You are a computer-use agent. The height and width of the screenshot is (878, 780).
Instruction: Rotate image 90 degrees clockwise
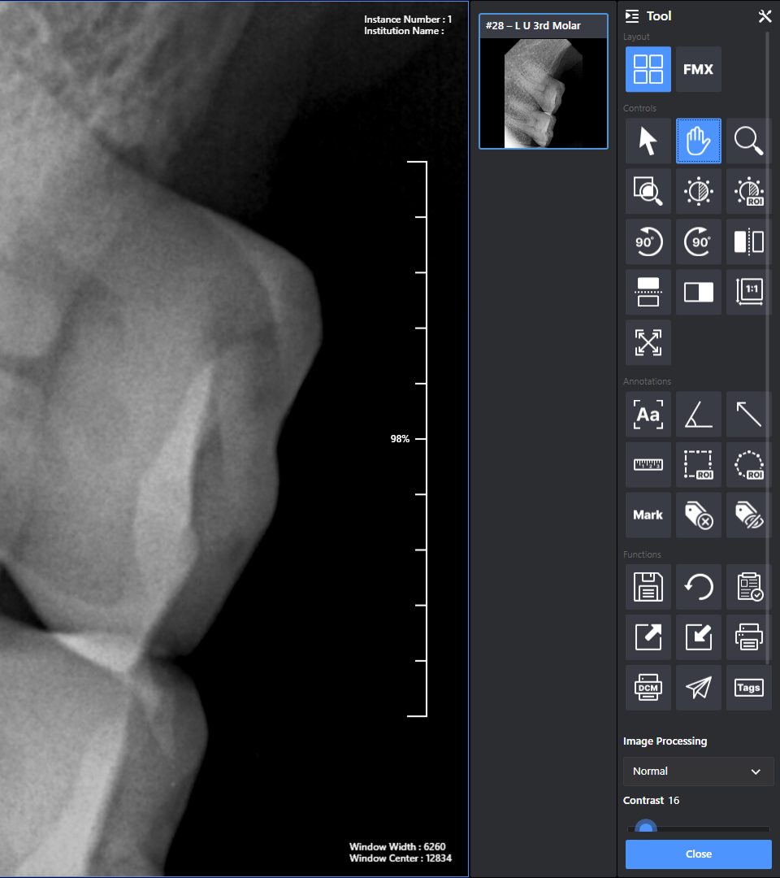point(698,241)
